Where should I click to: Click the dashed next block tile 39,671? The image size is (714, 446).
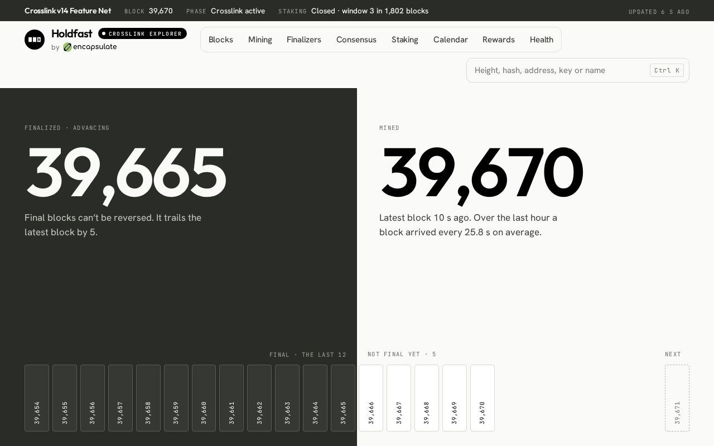click(x=677, y=398)
